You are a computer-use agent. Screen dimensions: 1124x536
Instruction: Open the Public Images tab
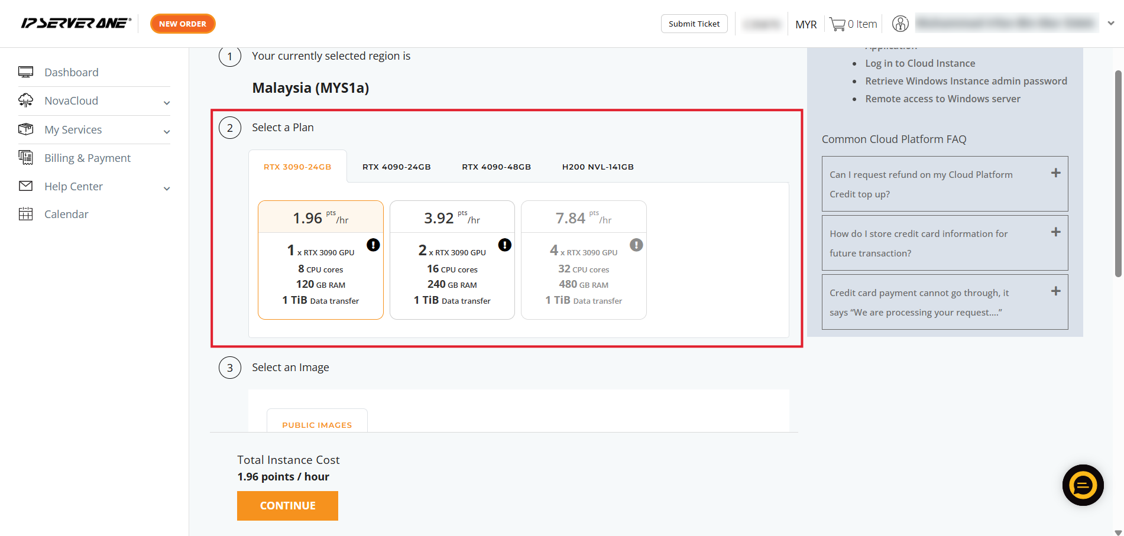point(317,424)
